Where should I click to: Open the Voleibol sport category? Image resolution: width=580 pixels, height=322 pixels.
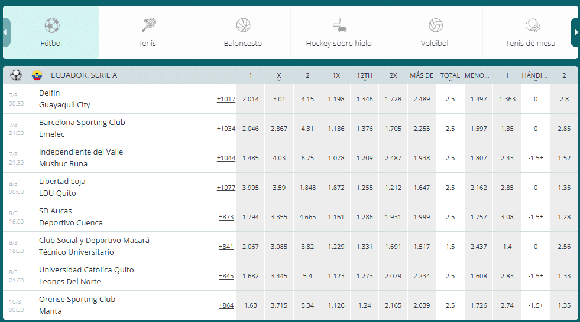pyautogui.click(x=435, y=32)
